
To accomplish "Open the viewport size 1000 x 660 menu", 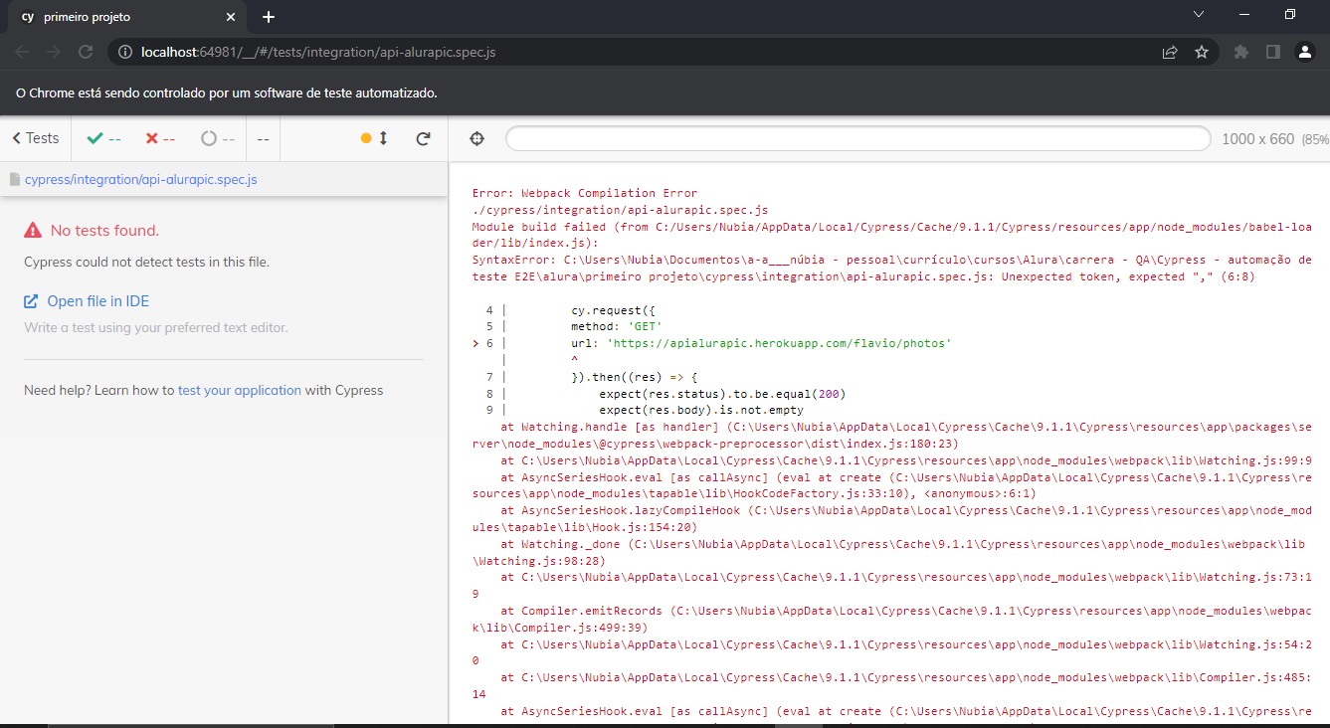I will [x=1274, y=139].
